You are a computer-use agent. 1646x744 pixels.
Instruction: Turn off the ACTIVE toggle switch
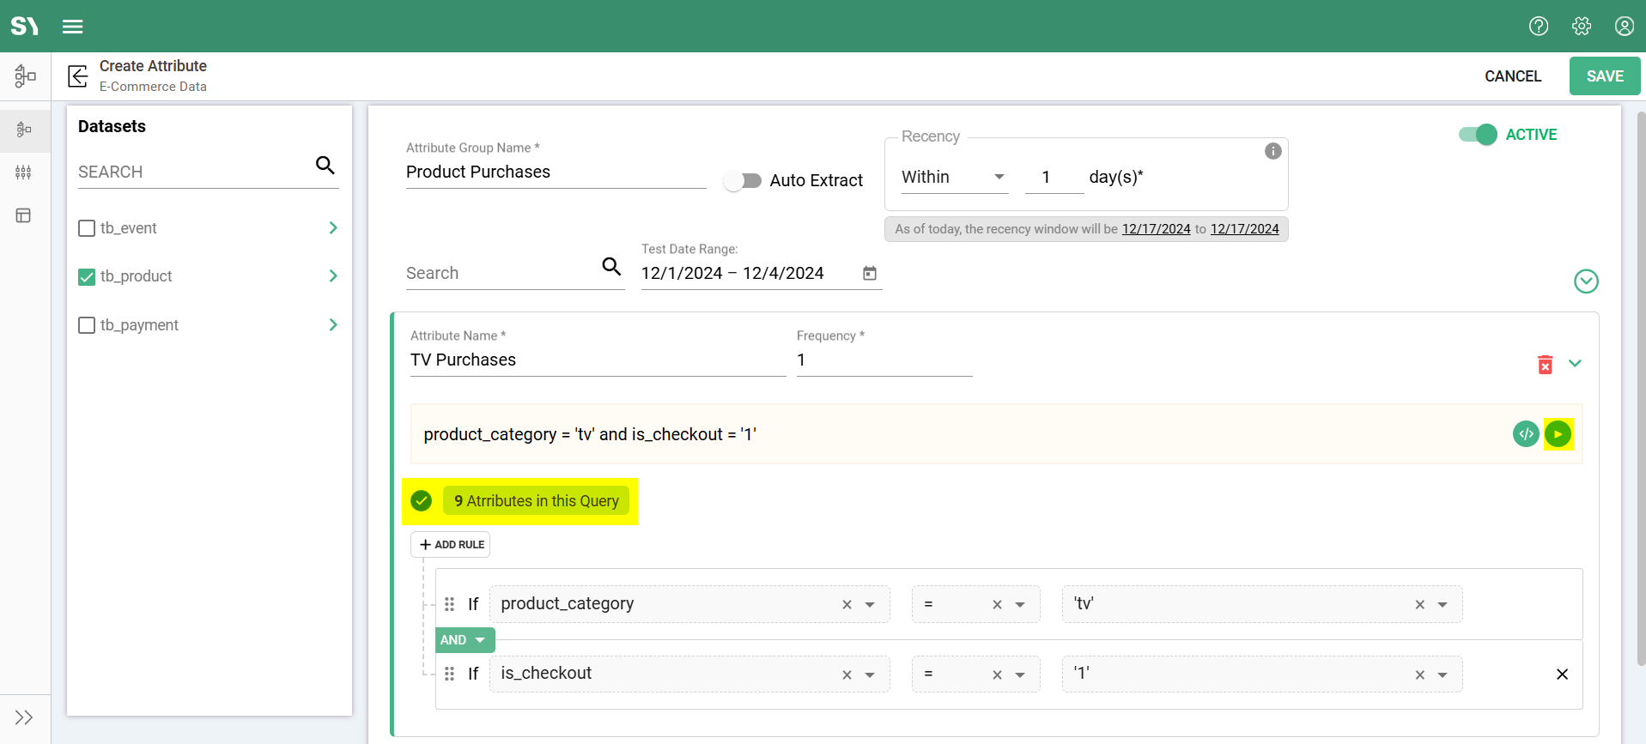(x=1478, y=135)
